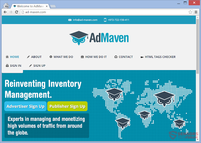Click the mobile phone icon

[105, 20]
